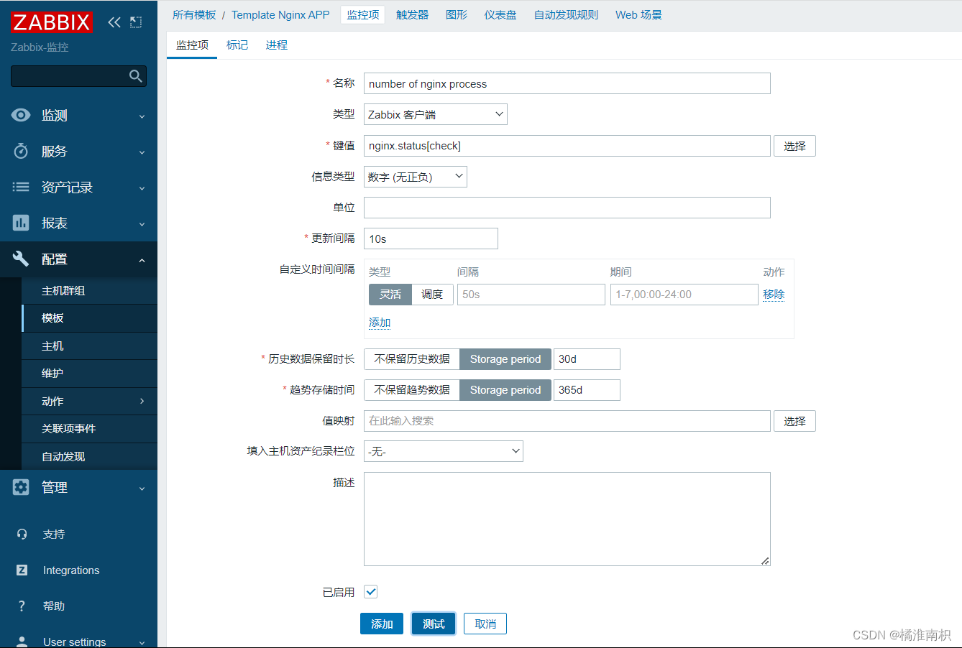Click the ZABBIX logo
This screenshot has width=962, height=648.
point(52,22)
